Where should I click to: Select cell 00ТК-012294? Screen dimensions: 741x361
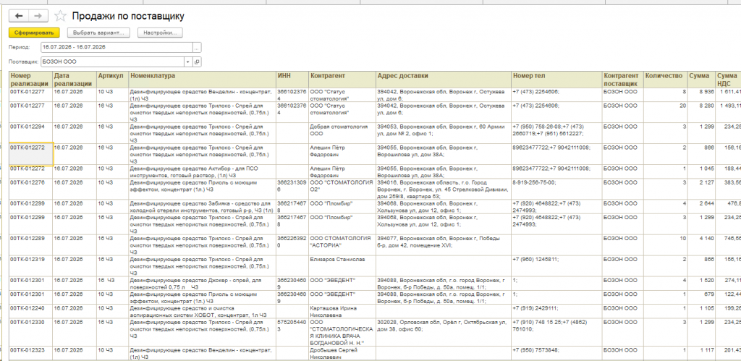tap(30, 133)
